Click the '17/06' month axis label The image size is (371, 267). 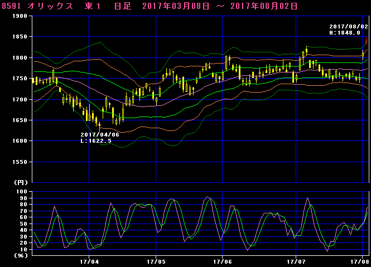click(x=223, y=261)
